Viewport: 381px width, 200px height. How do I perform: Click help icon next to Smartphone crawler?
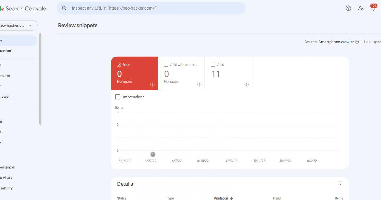point(357,42)
